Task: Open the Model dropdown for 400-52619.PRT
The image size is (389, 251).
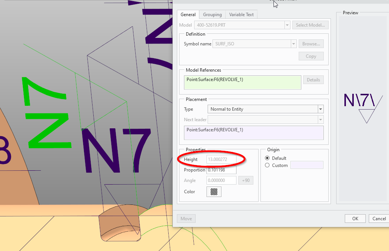Action: click(287, 25)
